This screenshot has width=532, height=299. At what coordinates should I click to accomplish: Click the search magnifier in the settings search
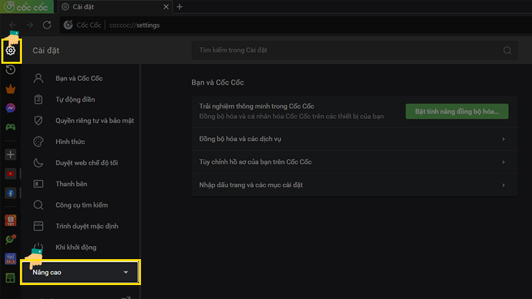point(507,50)
